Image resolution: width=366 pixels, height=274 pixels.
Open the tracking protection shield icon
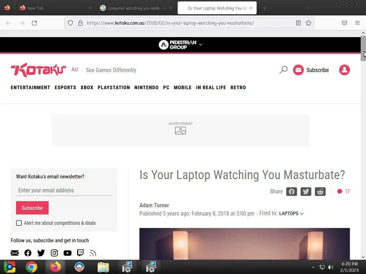pos(70,23)
